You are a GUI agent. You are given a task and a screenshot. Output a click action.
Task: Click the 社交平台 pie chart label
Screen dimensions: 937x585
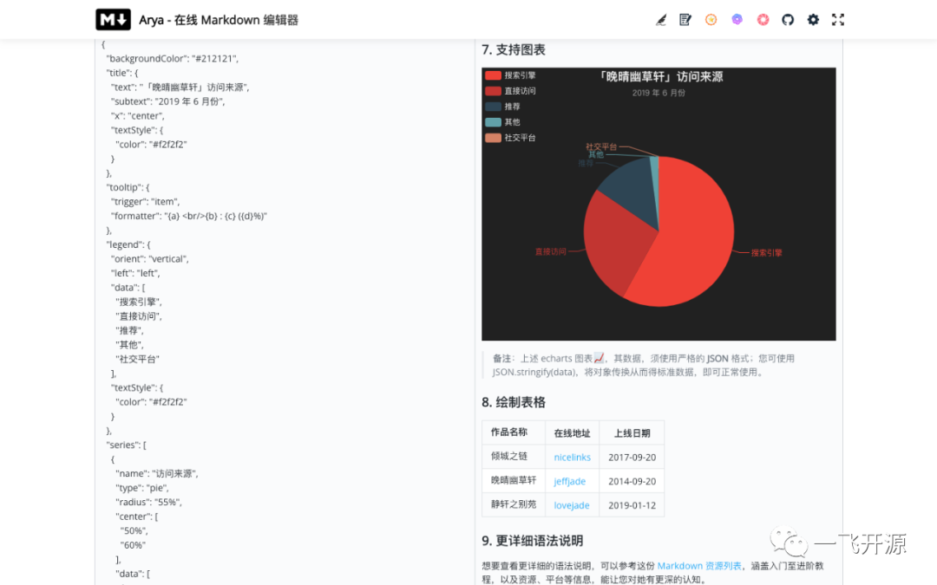click(600, 146)
